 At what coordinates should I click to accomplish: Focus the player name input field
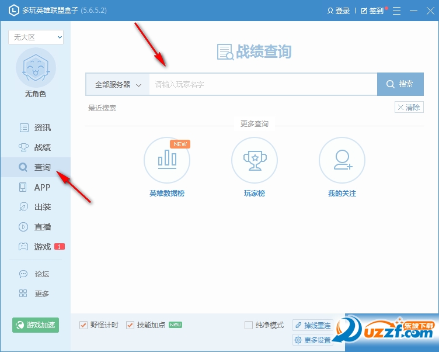263,84
